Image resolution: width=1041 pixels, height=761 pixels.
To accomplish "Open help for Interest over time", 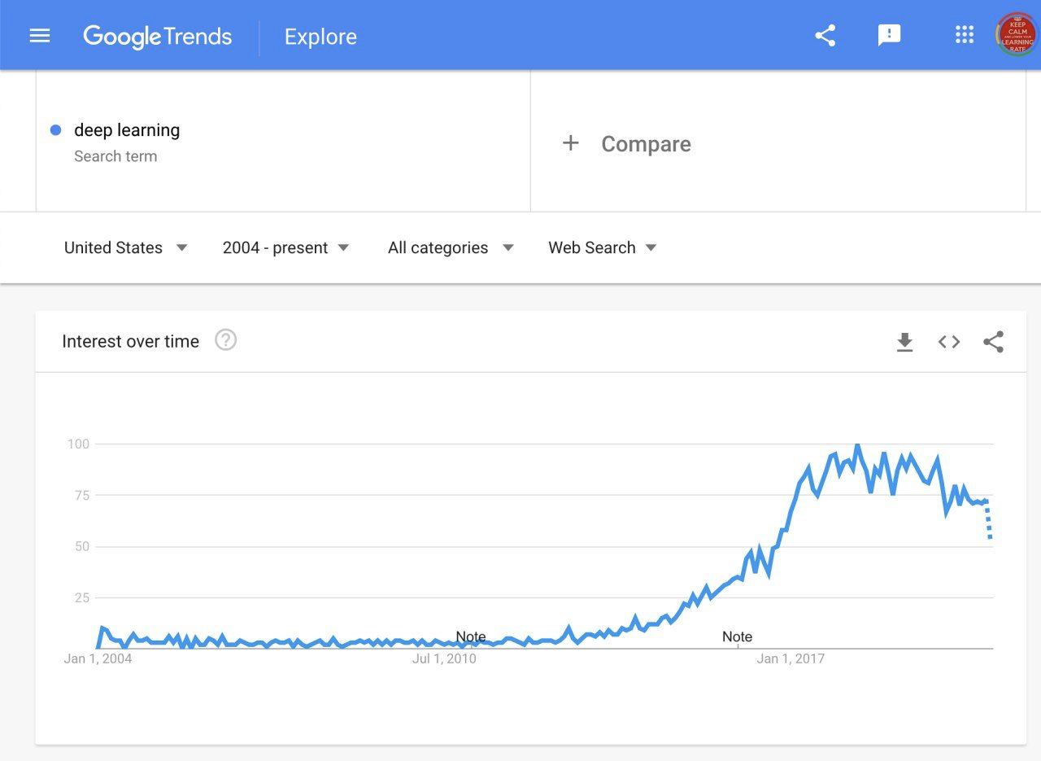I will pos(225,340).
